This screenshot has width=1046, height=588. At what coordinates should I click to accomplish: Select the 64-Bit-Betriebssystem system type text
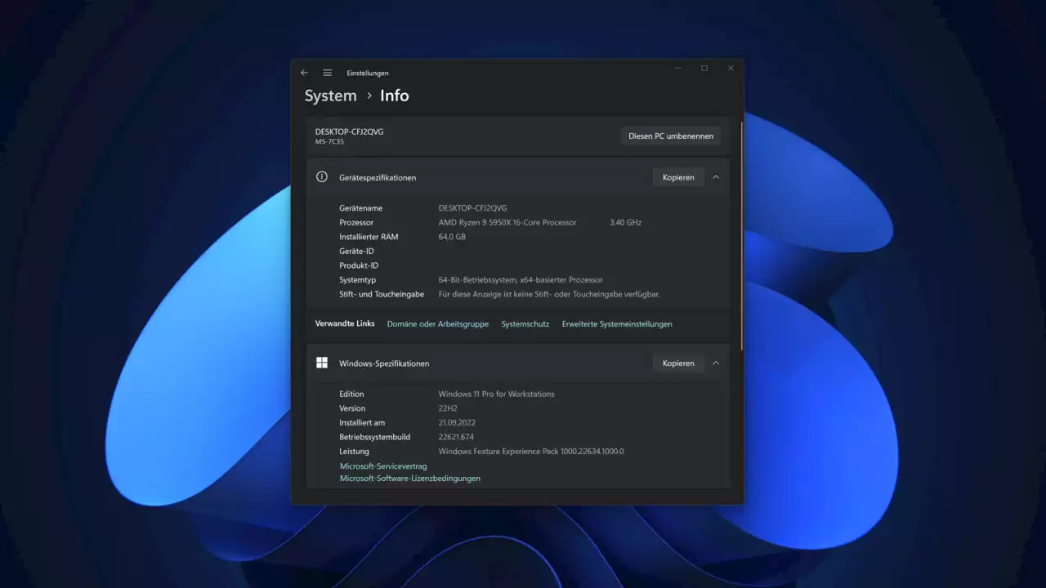521,280
